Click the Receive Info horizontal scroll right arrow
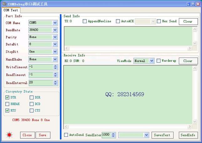The height and width of the screenshot is (143, 202). (x=189, y=127)
